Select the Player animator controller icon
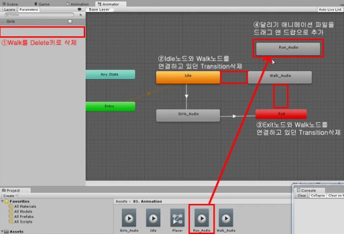This screenshot has height=234, width=344. [177, 218]
